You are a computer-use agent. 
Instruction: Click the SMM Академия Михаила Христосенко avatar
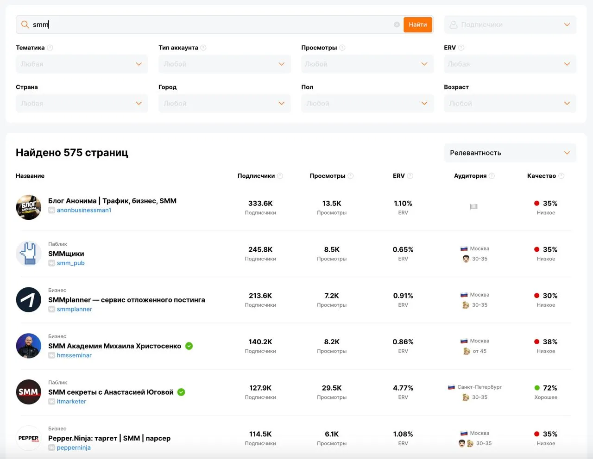pos(29,346)
